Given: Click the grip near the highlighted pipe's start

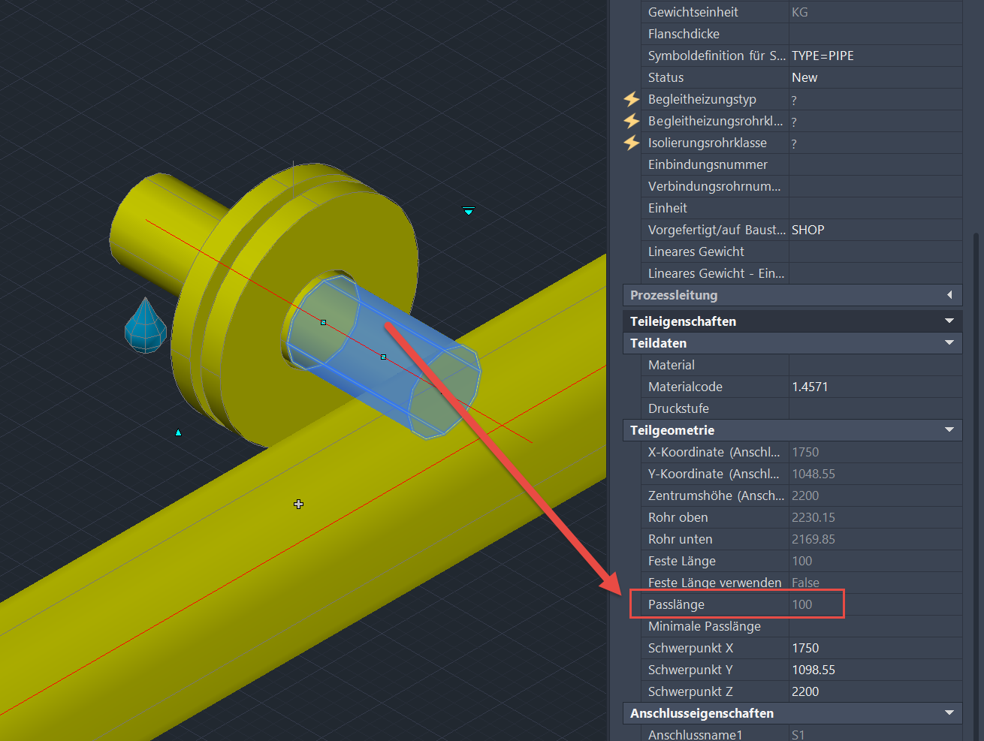Looking at the screenshot, I should (x=323, y=323).
